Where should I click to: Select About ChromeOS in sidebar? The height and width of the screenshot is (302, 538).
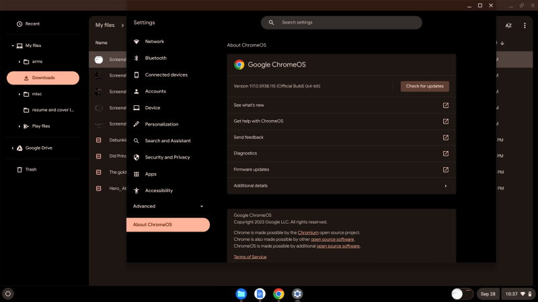168,225
